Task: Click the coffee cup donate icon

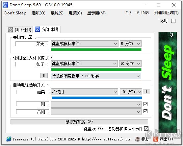Action: [x=137, y=139]
